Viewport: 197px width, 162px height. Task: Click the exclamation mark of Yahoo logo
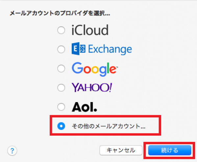tap(110, 87)
